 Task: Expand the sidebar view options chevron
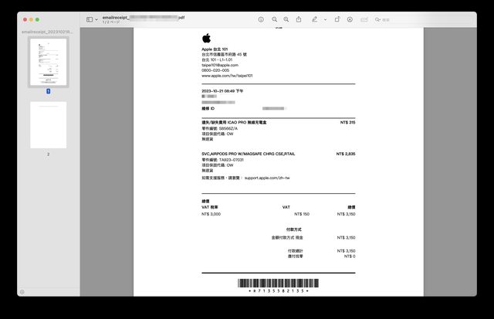click(96, 19)
